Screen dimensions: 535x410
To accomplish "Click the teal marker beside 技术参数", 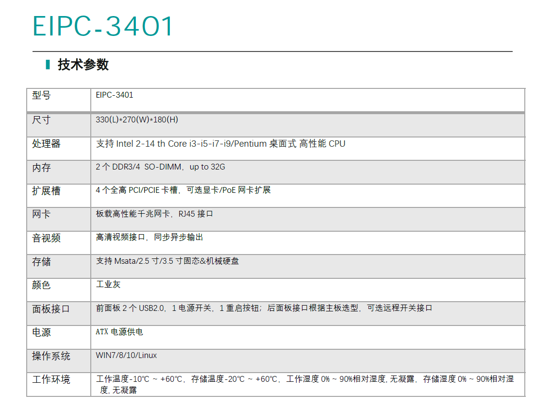I will [48, 64].
